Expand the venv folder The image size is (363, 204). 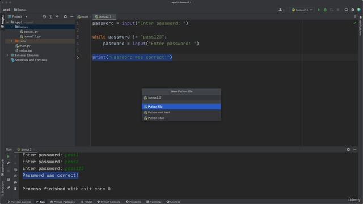pos(11,41)
